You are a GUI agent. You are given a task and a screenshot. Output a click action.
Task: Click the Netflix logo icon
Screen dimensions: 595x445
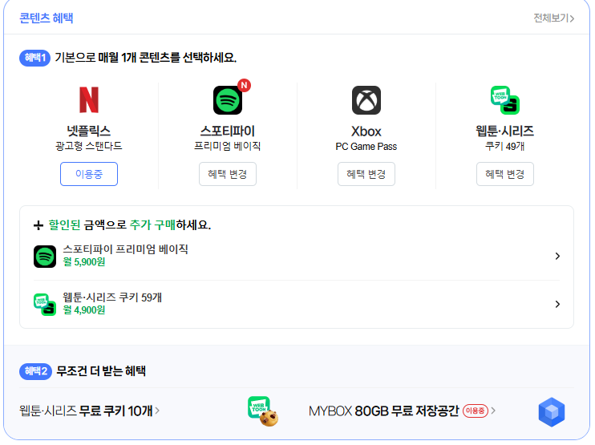point(89,100)
